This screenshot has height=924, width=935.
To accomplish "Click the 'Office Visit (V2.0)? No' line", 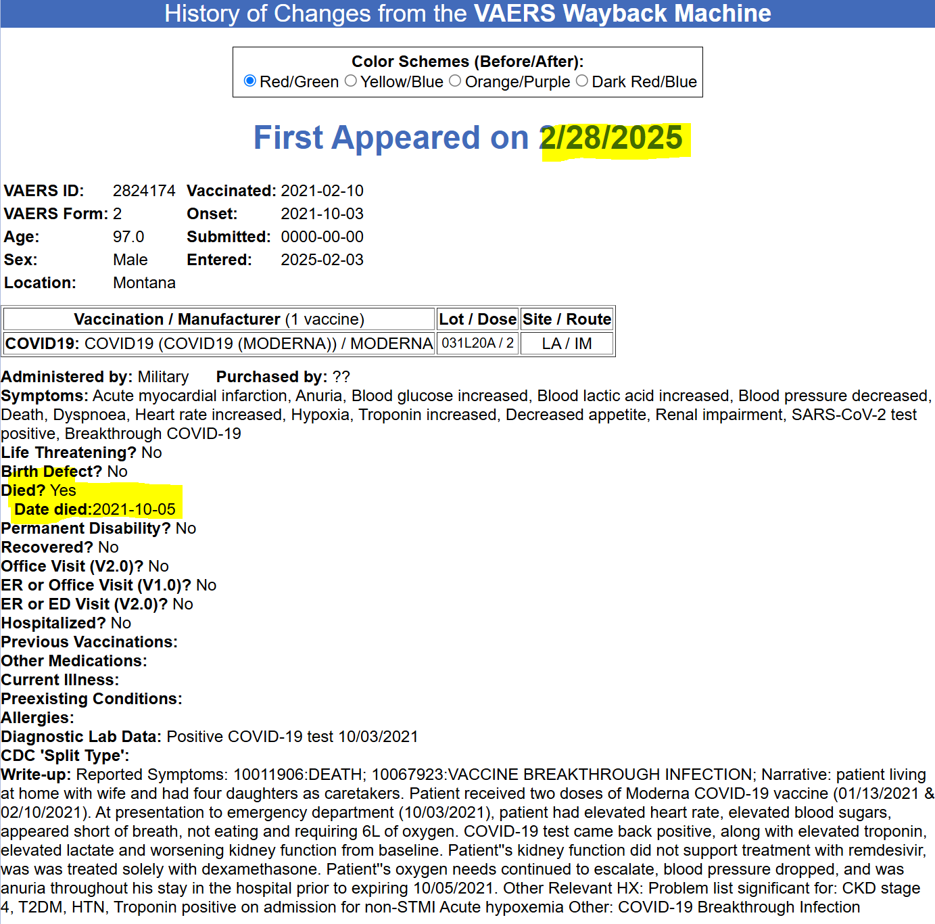I will pos(85,566).
